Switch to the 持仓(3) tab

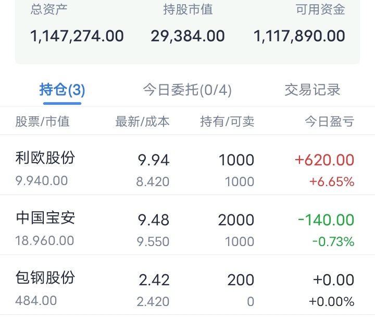coord(62,90)
